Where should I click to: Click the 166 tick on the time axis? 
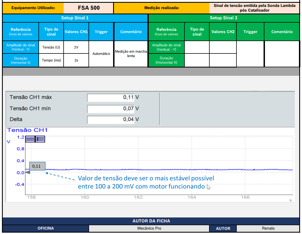[x=245, y=197]
